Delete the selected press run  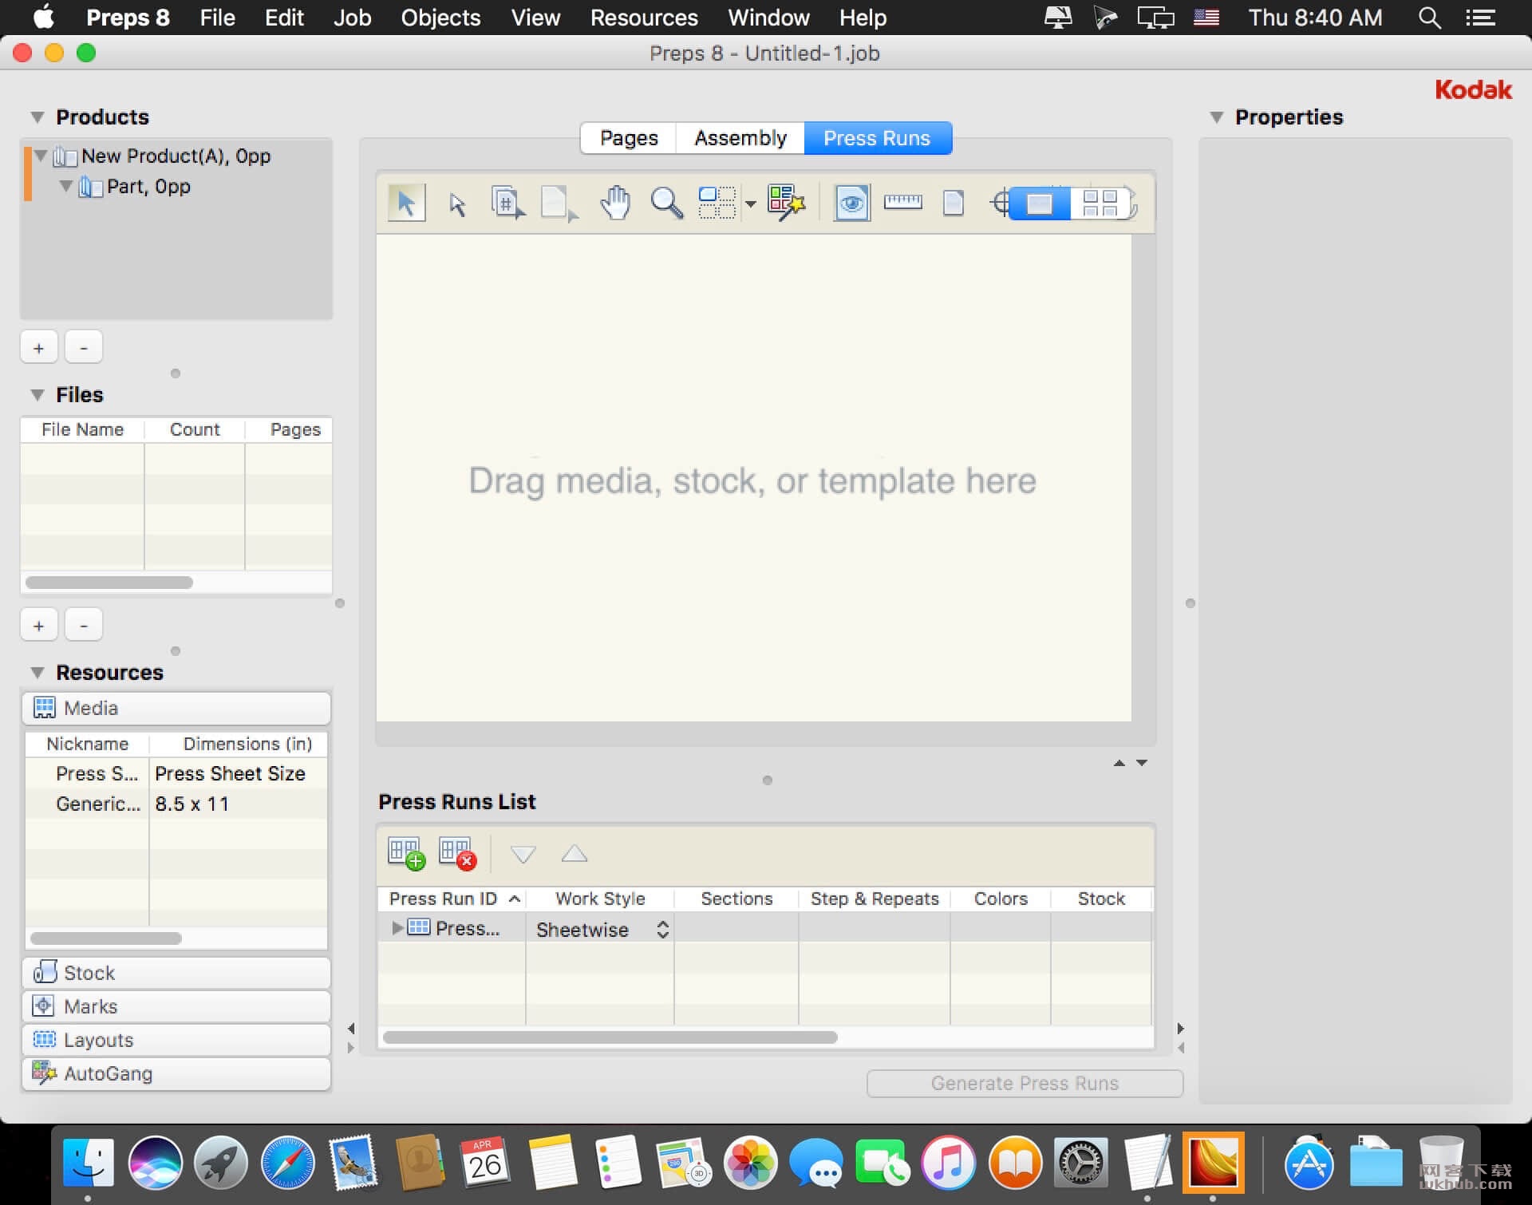[x=457, y=853]
